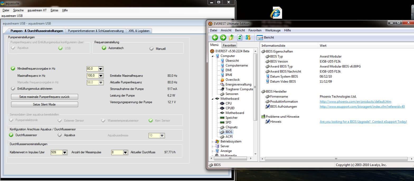Select Aquabus connection radio option
Viewport: 414px width, 181px height.
click(x=60, y=135)
